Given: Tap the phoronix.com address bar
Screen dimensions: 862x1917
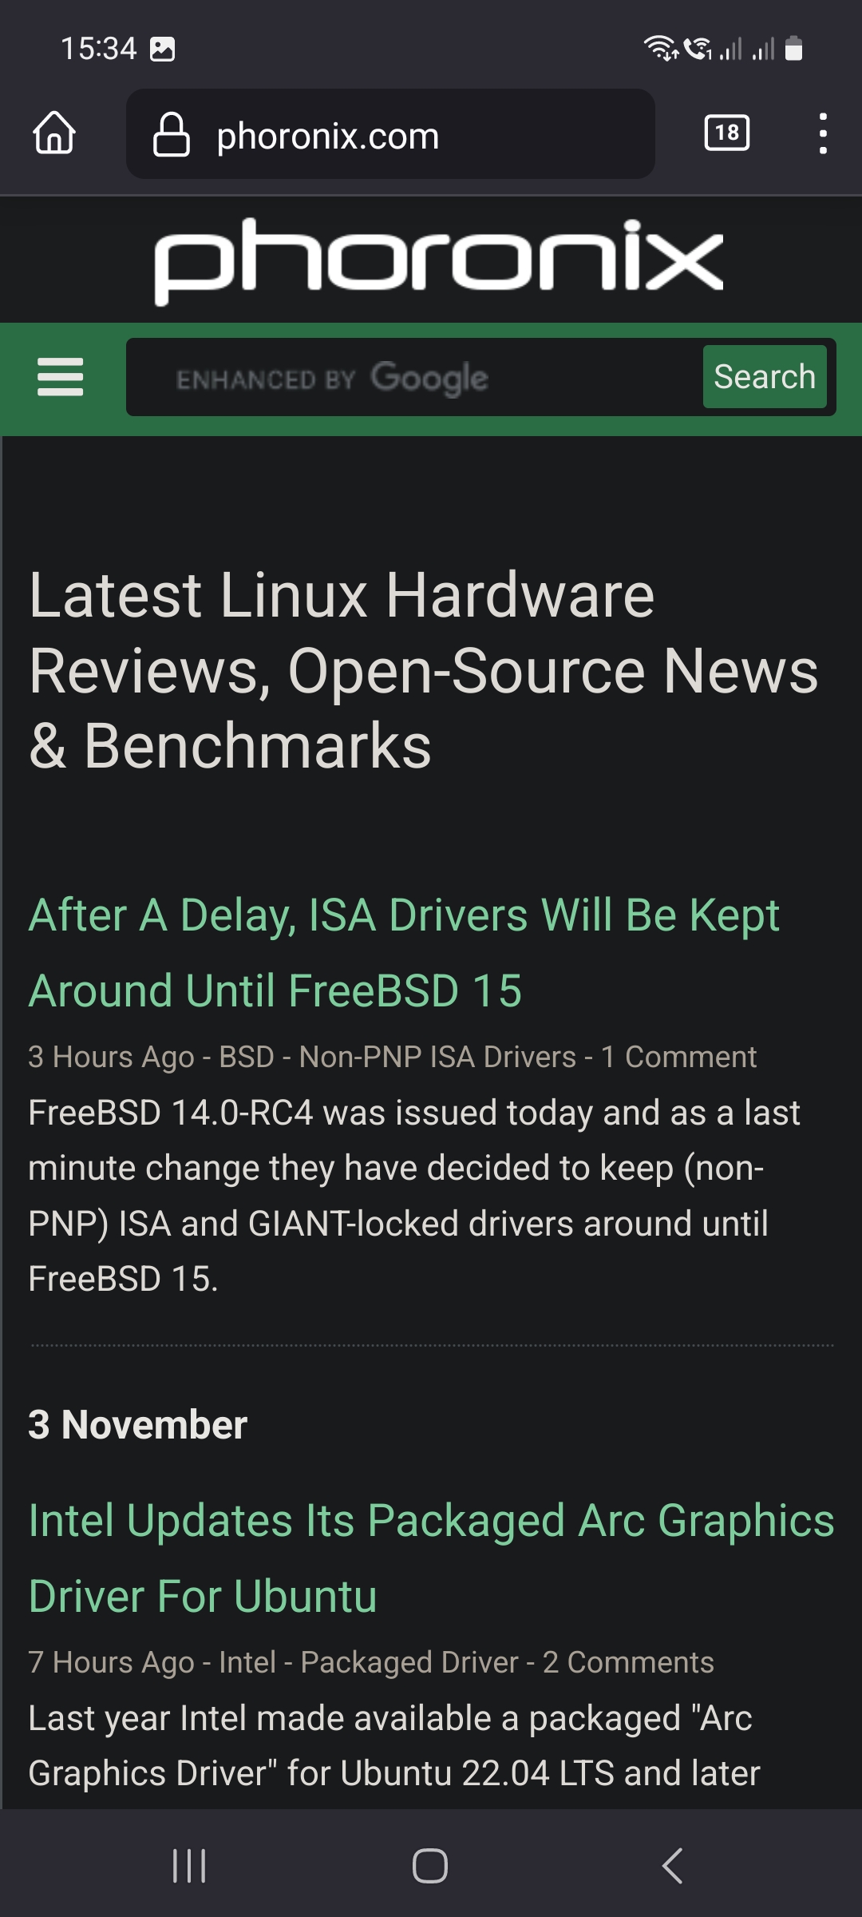Looking at the screenshot, I should [390, 133].
